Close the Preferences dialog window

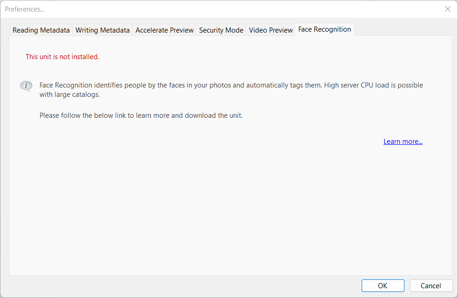pos(447,9)
